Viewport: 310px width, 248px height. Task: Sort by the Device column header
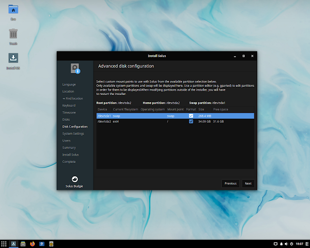pyautogui.click(x=104, y=109)
